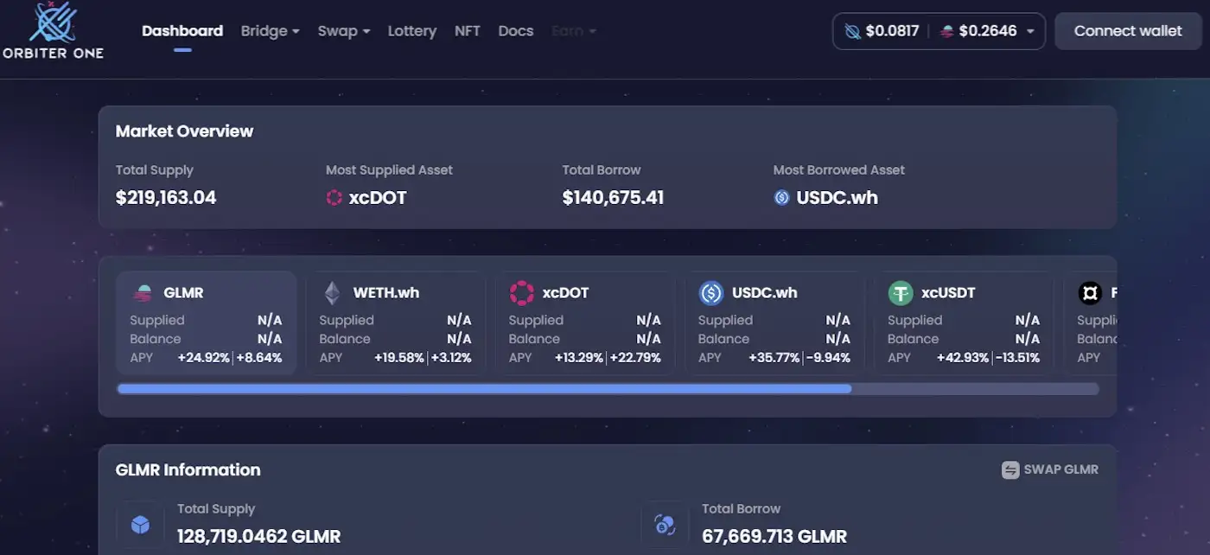Click the swap icon beside SWAP GLMR

click(1010, 469)
